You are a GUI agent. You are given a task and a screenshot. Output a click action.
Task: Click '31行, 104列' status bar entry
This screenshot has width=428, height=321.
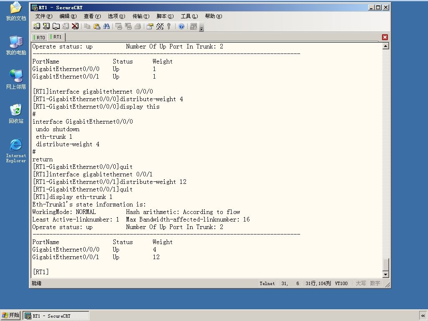[x=318, y=284]
